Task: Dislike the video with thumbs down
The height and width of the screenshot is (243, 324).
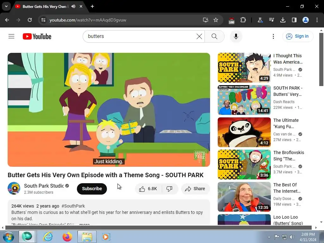Action: coord(170,189)
